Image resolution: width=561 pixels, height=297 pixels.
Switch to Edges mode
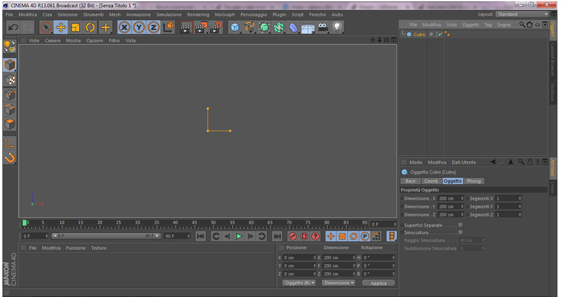point(10,109)
